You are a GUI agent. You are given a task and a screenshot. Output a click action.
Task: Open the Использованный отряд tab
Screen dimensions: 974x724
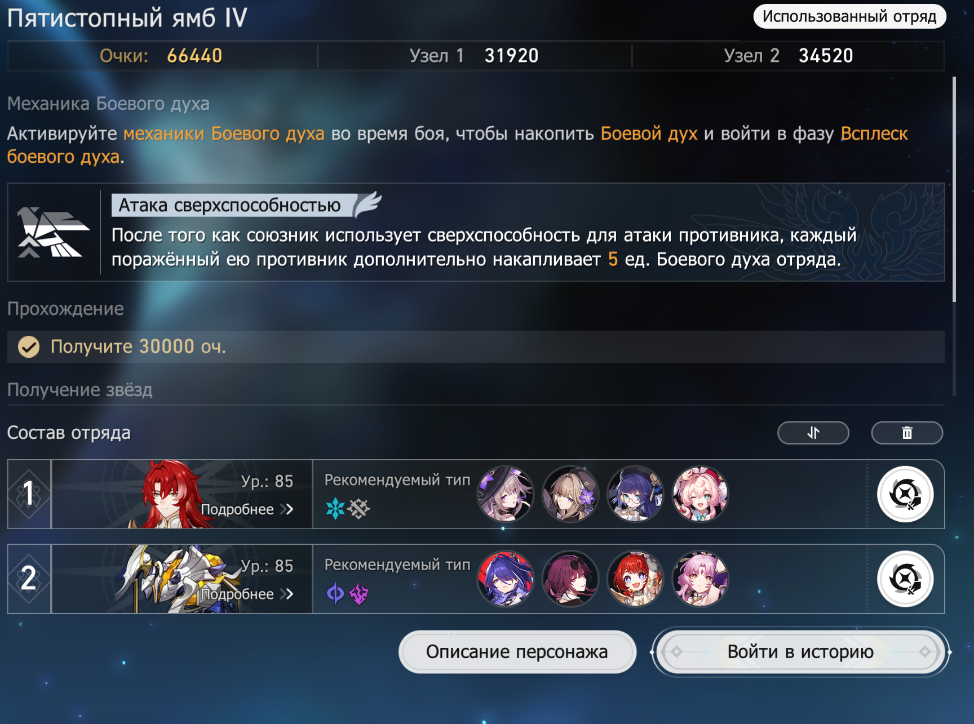click(849, 16)
